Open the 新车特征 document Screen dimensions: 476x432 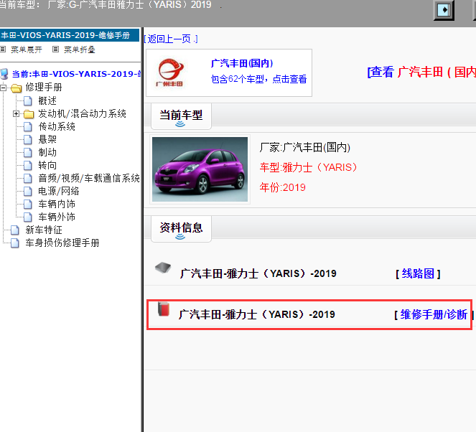(x=44, y=230)
